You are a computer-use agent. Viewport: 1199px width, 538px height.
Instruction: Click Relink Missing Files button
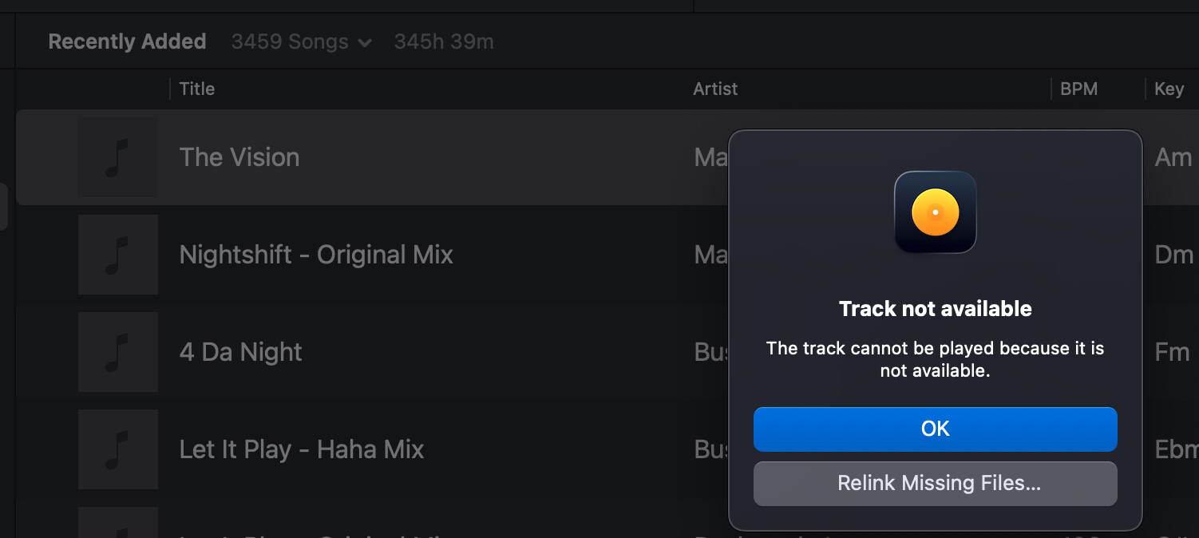935,484
